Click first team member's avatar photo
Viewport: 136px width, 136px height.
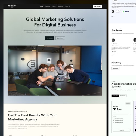pos(113,40)
